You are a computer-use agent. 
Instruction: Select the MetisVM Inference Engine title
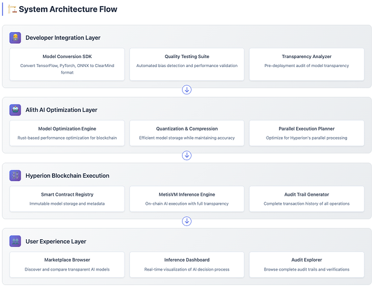187,194
